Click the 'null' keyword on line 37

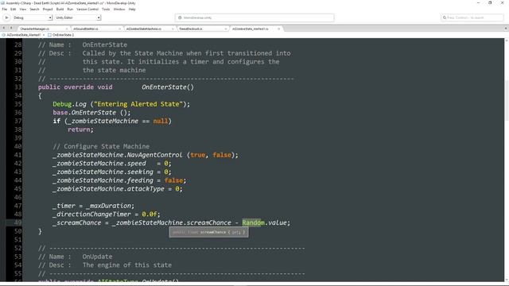coord(161,121)
